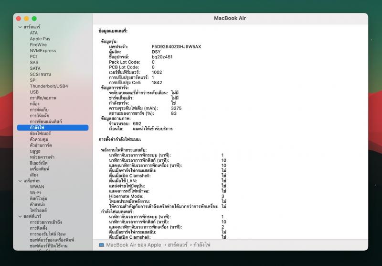The width and height of the screenshot is (382, 266).
Task: Click the green full-screen window button
Action: point(34,18)
